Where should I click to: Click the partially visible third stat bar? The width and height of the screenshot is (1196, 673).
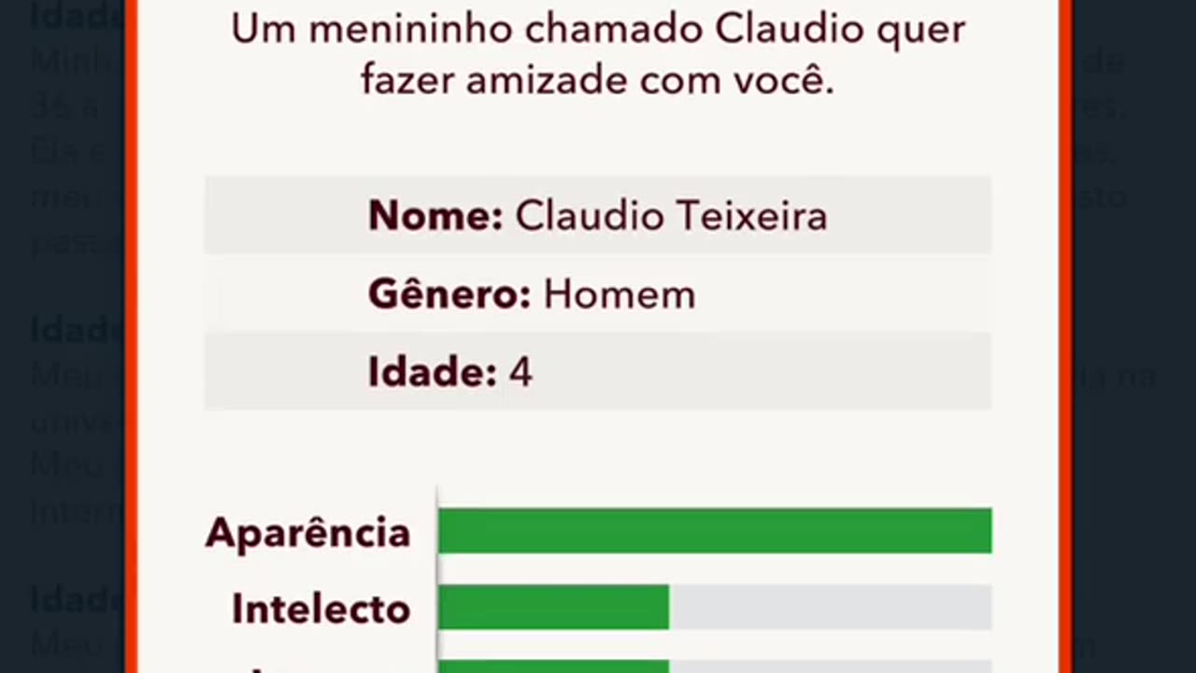tap(714, 666)
